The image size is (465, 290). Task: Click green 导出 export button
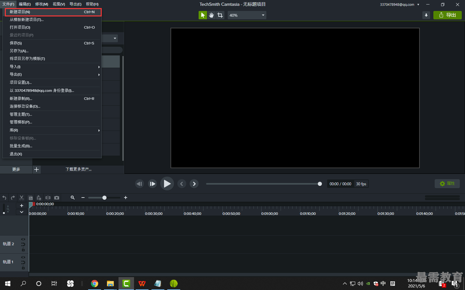click(x=448, y=15)
